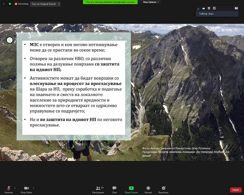Screen dimensions: 244x195
Task: Open the Reactions emoji menu
Action: click(x=163, y=189)
